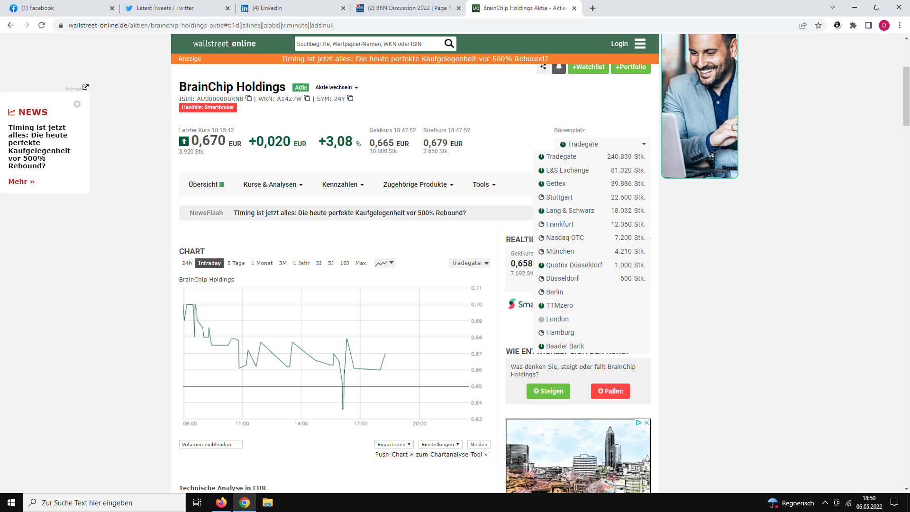
Task: Click the +Portfolio button
Action: point(631,67)
